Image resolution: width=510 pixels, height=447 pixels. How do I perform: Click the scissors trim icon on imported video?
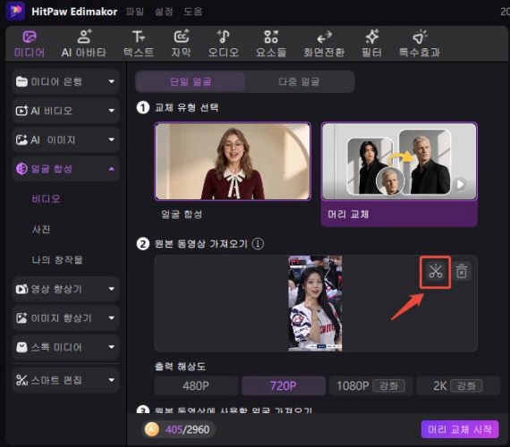436,272
